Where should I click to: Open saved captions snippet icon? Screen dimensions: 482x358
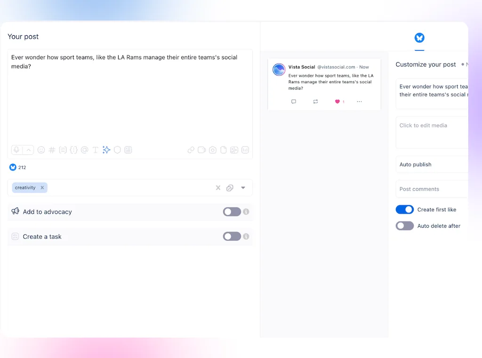pos(63,150)
